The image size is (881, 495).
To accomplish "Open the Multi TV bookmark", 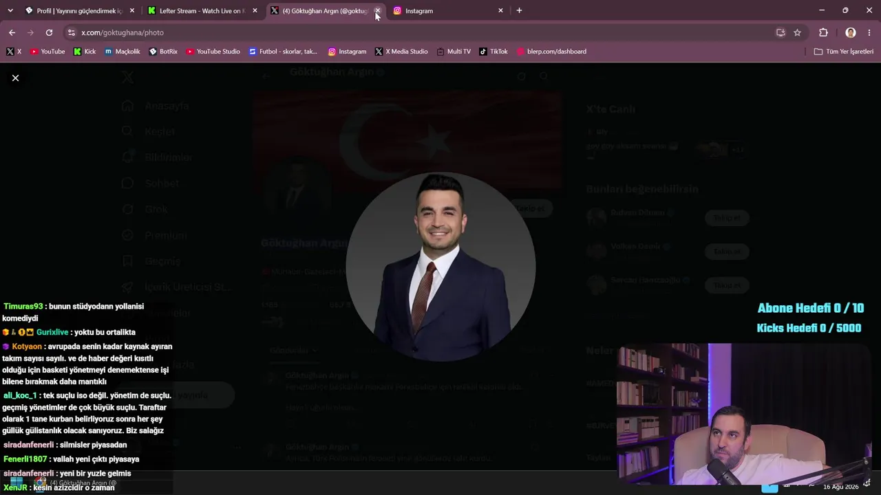I will tap(454, 52).
